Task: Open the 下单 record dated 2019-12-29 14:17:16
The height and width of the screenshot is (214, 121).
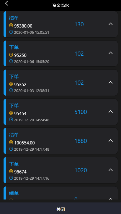Action: [x=60, y=170]
